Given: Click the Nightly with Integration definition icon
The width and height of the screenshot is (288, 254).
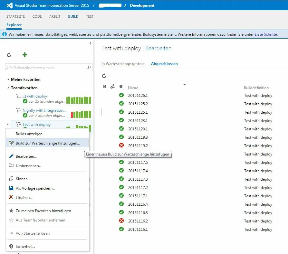Looking at the screenshot, I should click(x=19, y=110).
